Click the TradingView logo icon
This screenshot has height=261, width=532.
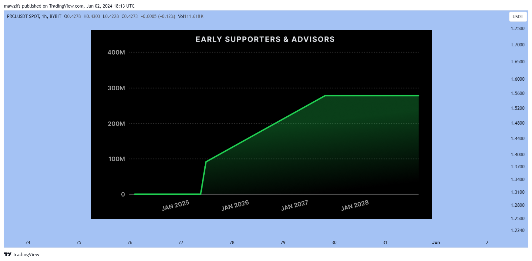coord(8,254)
